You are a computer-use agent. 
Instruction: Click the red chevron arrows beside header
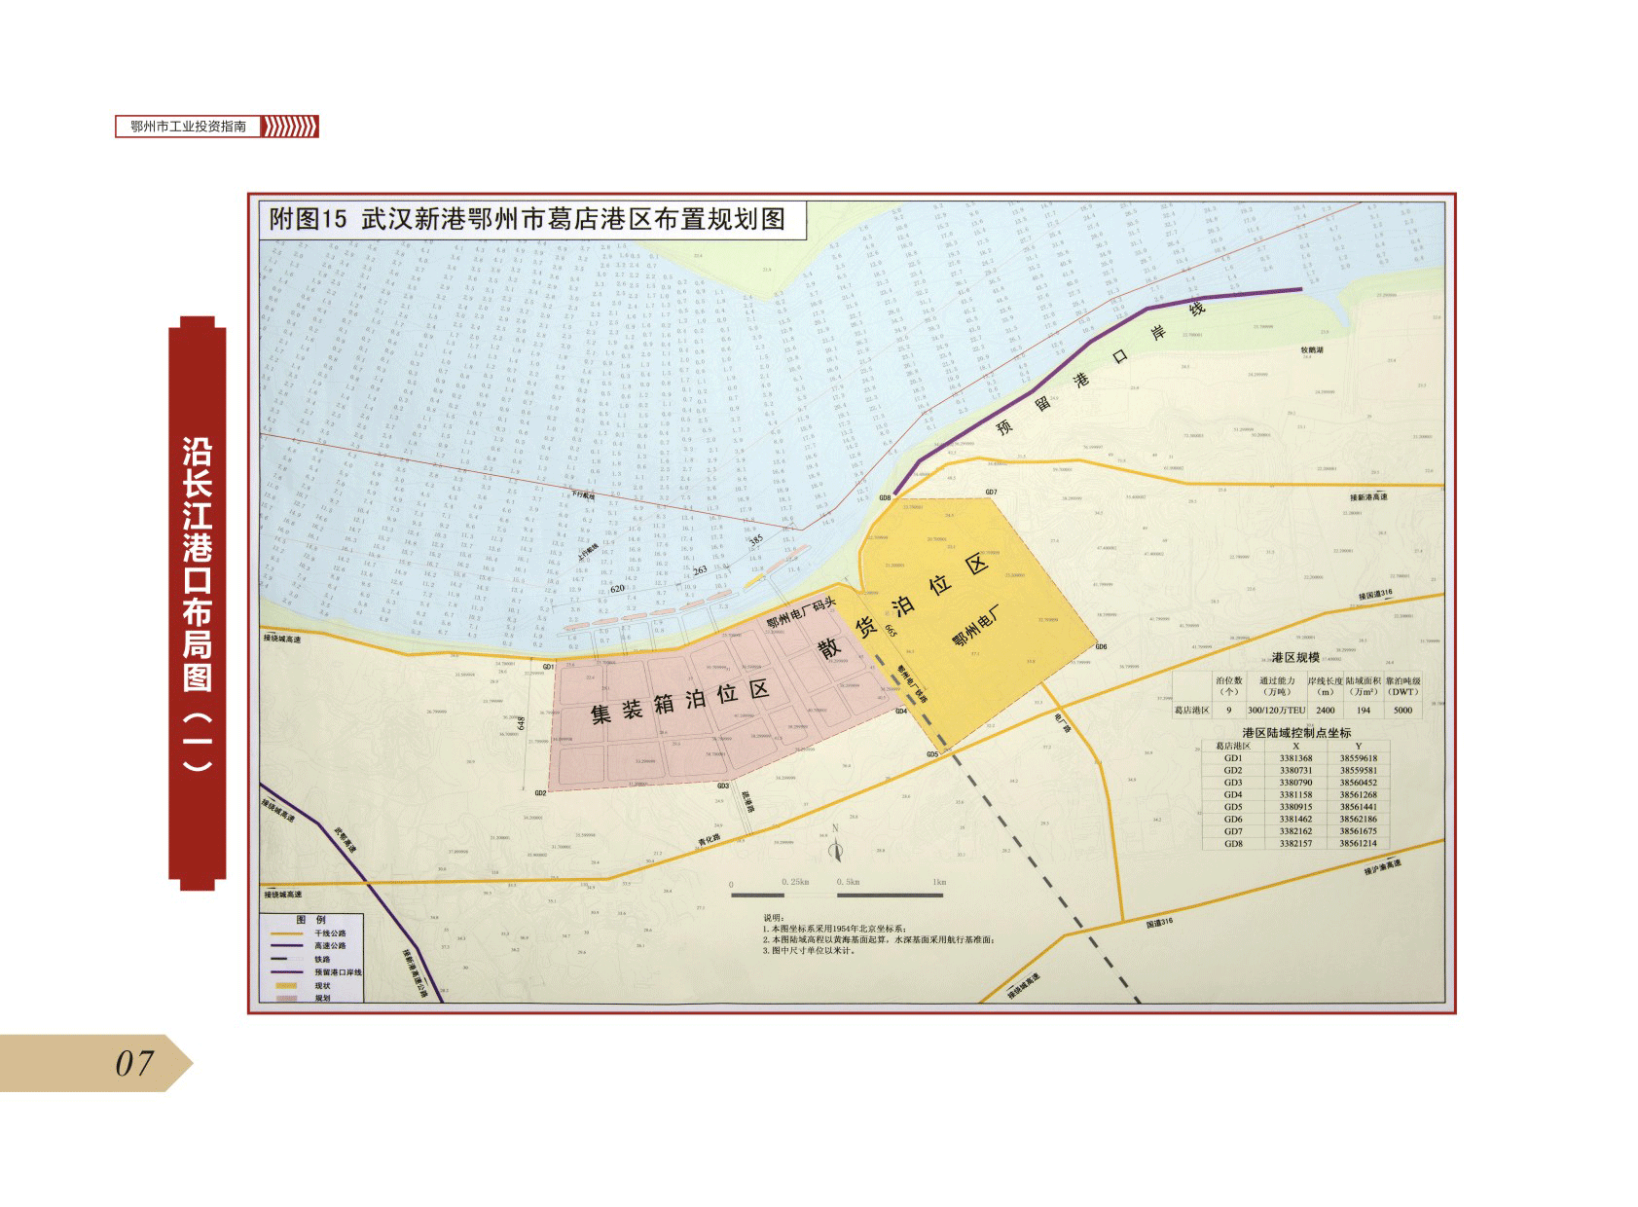tap(290, 127)
